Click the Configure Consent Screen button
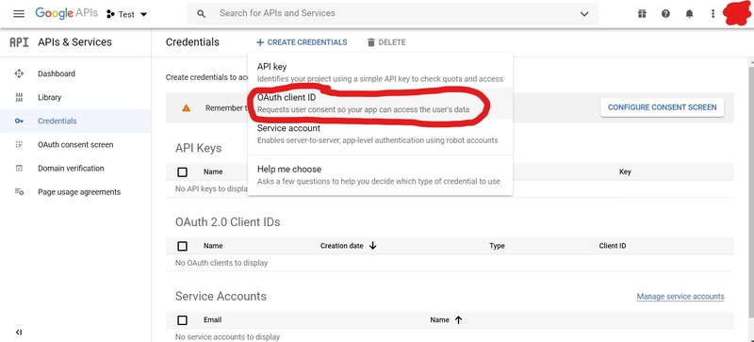 tap(663, 107)
